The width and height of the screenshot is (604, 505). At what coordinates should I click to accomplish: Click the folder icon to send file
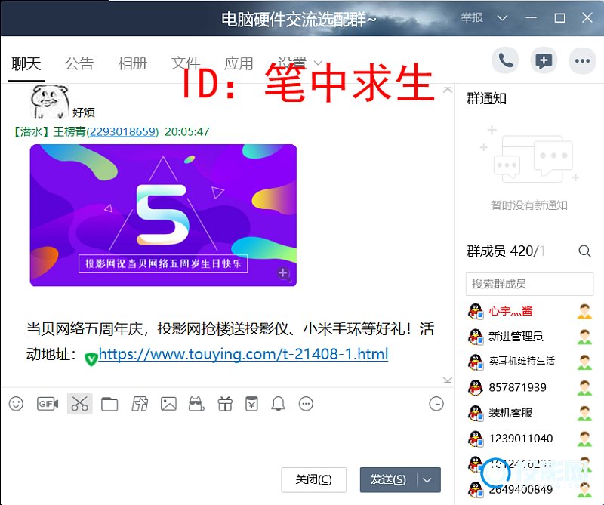[109, 404]
